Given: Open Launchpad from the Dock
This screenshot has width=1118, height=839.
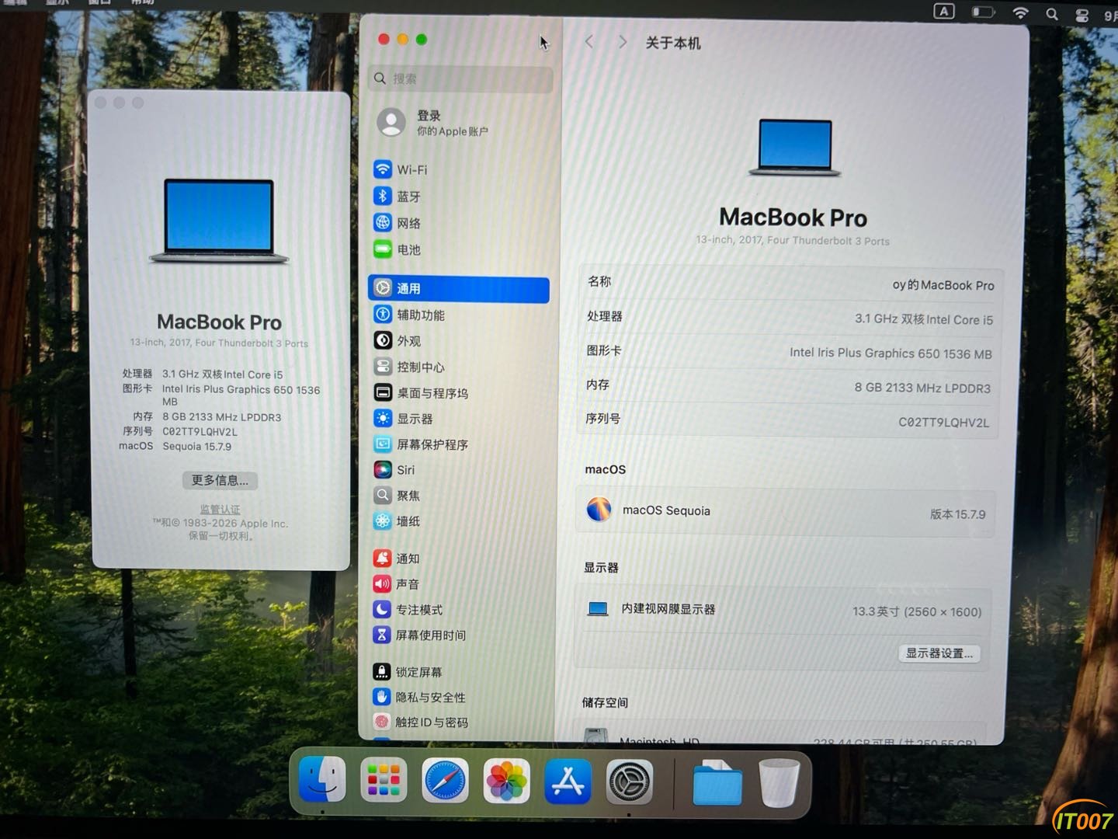Looking at the screenshot, I should pyautogui.click(x=384, y=781).
